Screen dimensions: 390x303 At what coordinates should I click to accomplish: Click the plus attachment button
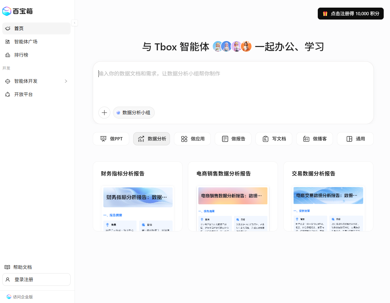(104, 113)
